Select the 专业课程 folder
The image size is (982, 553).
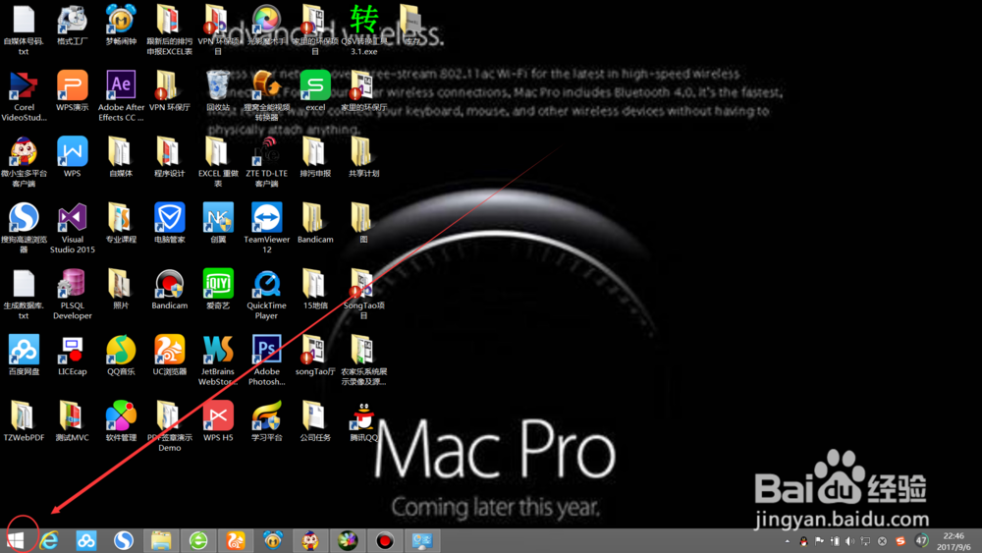point(121,222)
